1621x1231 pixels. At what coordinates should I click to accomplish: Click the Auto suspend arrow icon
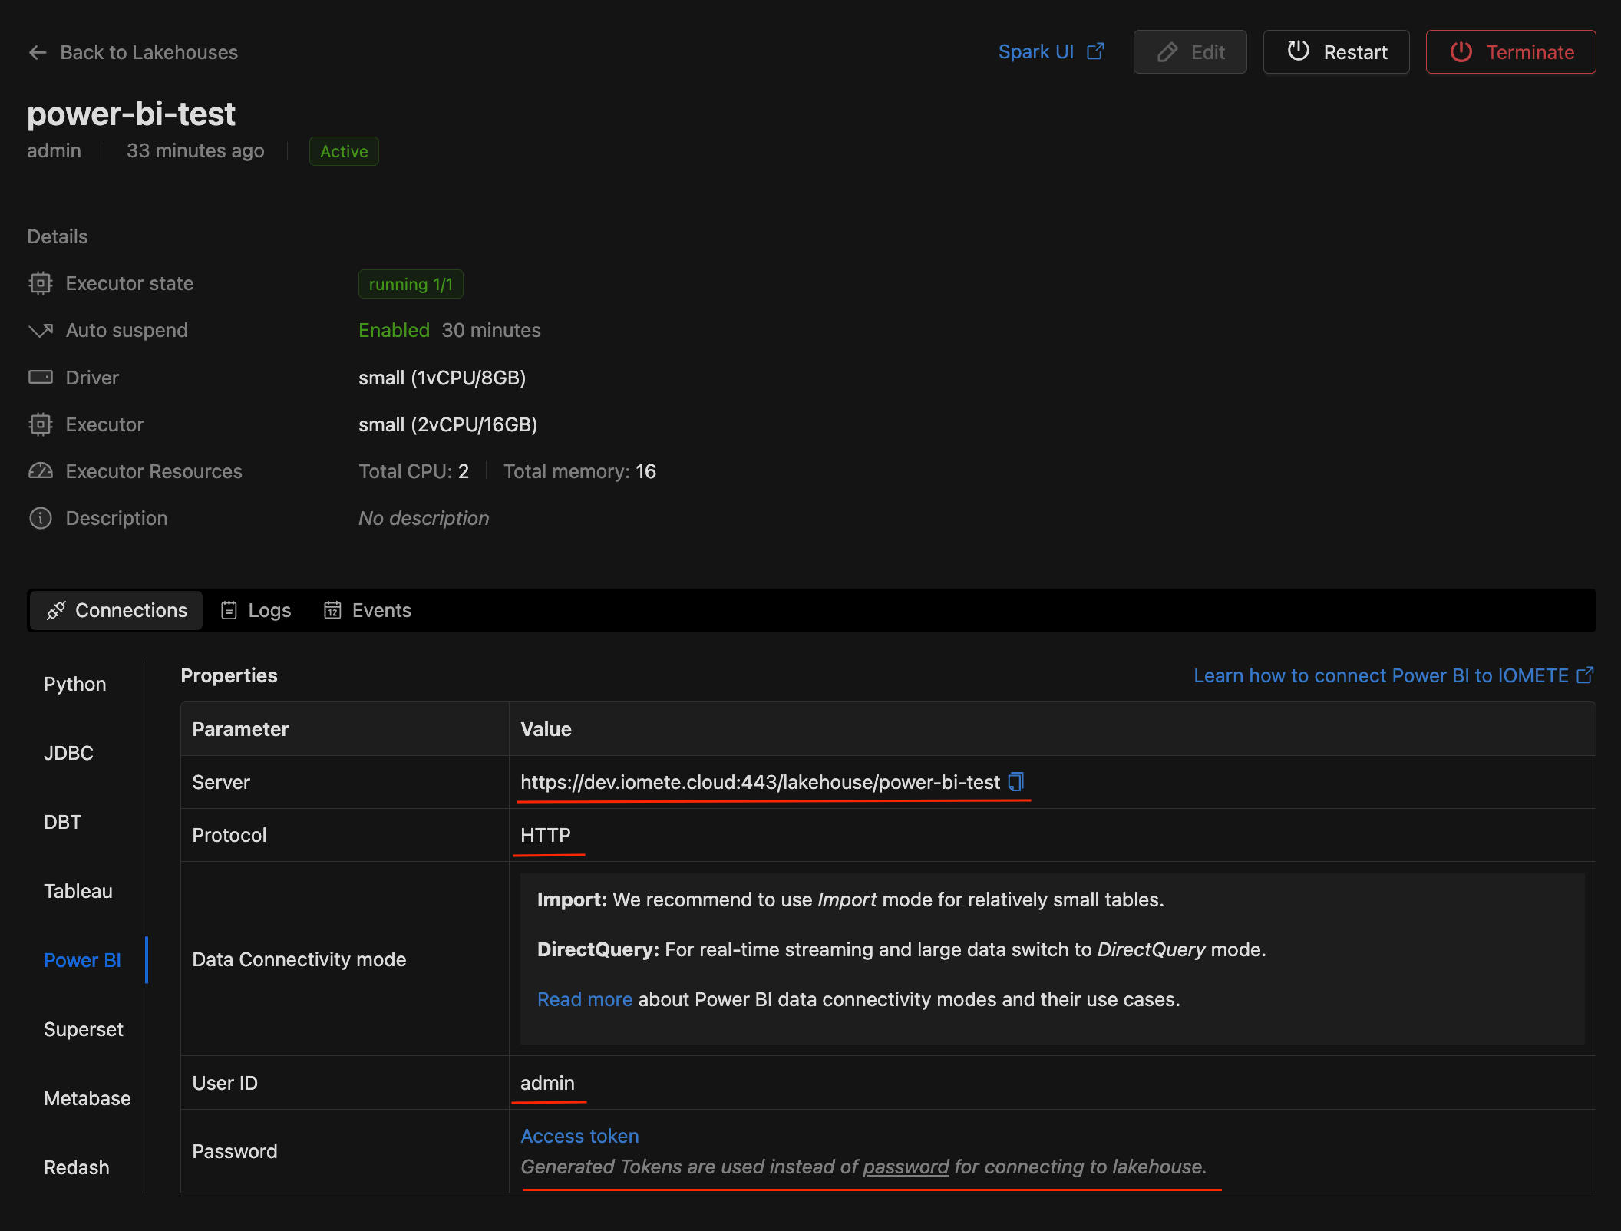(x=41, y=330)
